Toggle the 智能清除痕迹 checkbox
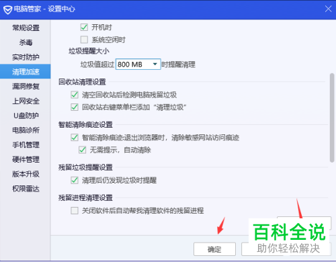This screenshot has height=262, width=336. pyautogui.click(x=75, y=137)
